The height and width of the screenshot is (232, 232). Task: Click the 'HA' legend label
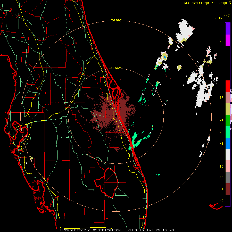pos(221,86)
